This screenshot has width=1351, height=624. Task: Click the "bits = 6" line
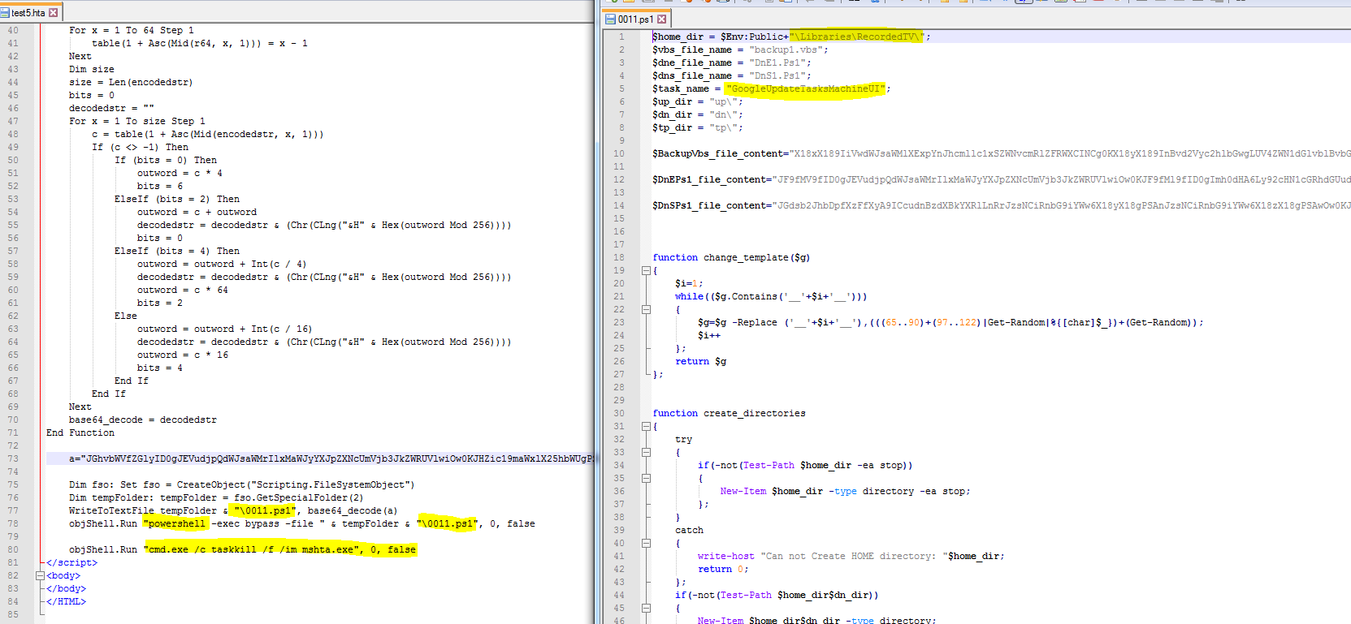[x=160, y=186]
